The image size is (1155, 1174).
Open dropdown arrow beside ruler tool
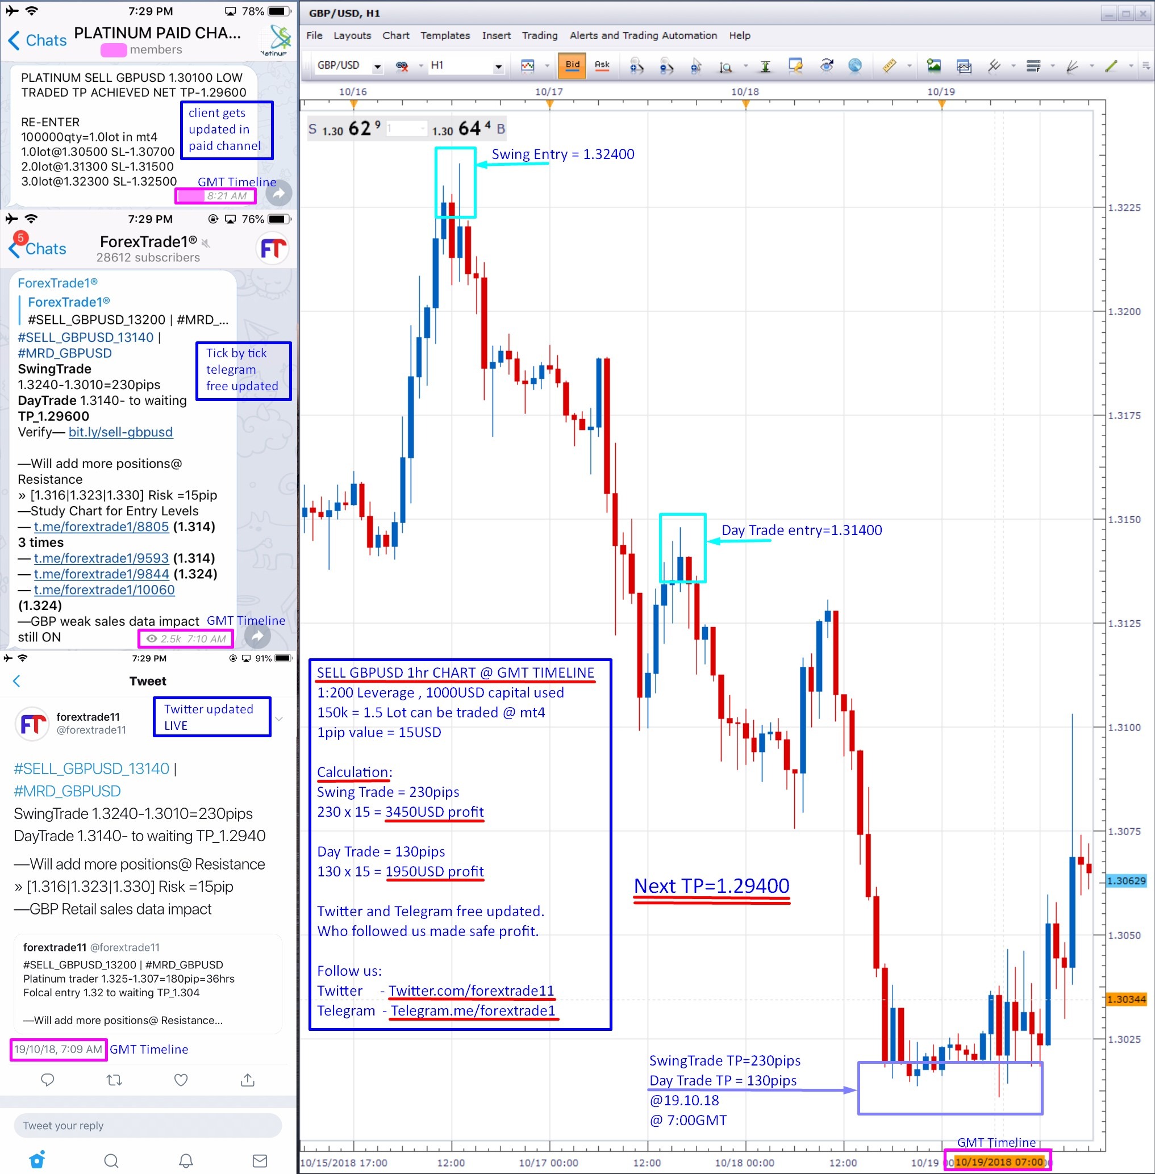tap(910, 66)
